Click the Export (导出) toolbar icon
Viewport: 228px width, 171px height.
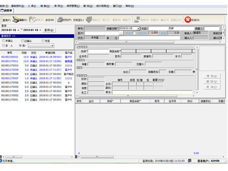[89, 19]
